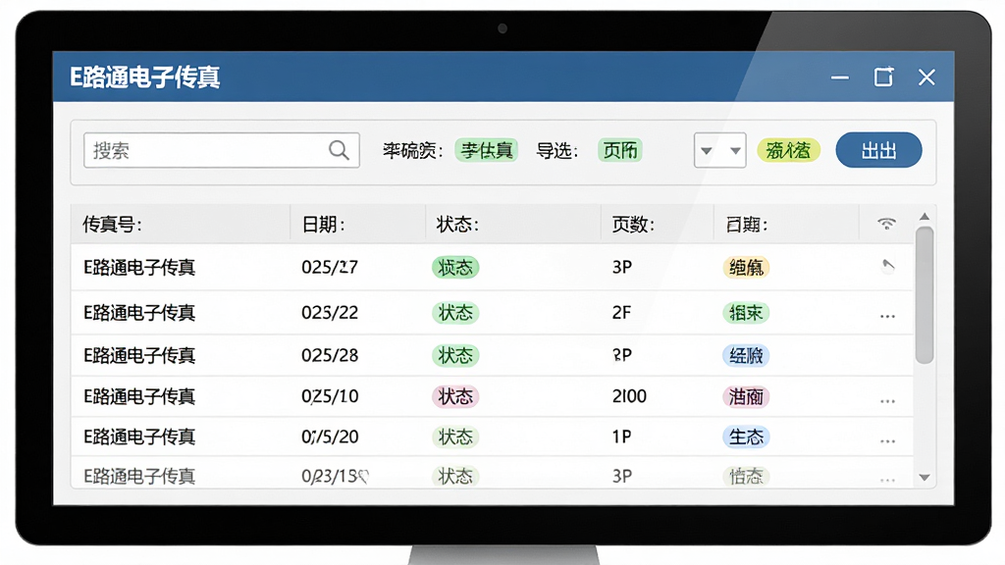Maximize the E路通电子传真 window
This screenshot has height=565, width=1005.
pyautogui.click(x=884, y=77)
